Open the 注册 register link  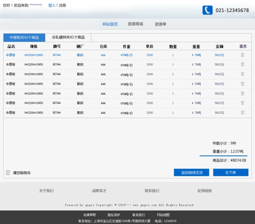(x=62, y=6)
